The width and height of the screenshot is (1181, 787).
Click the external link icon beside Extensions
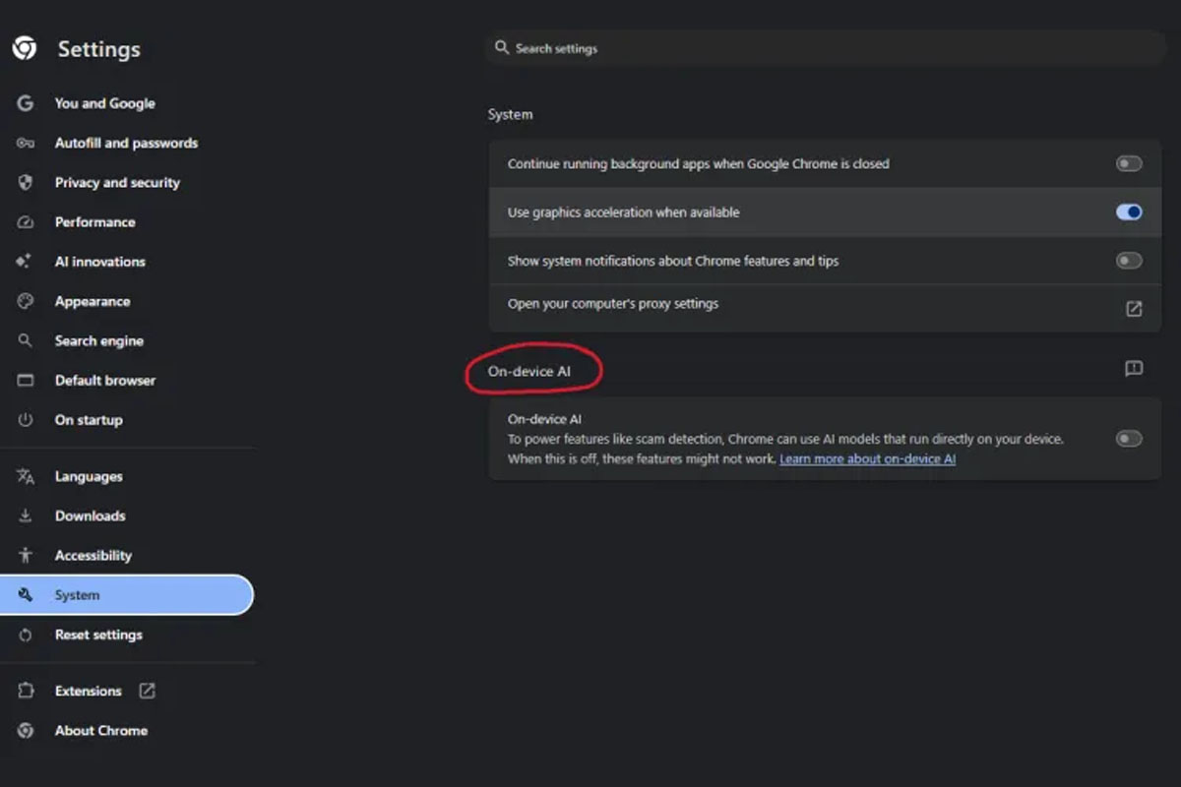tap(147, 691)
